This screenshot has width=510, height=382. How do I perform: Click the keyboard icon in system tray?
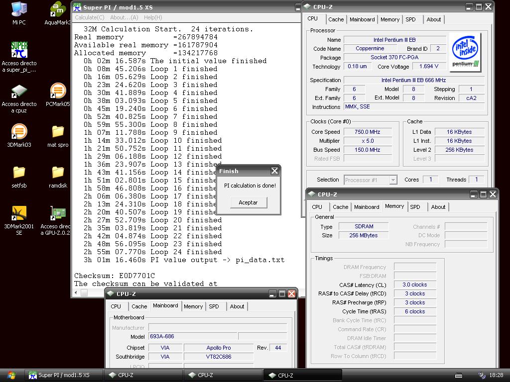click(459, 376)
